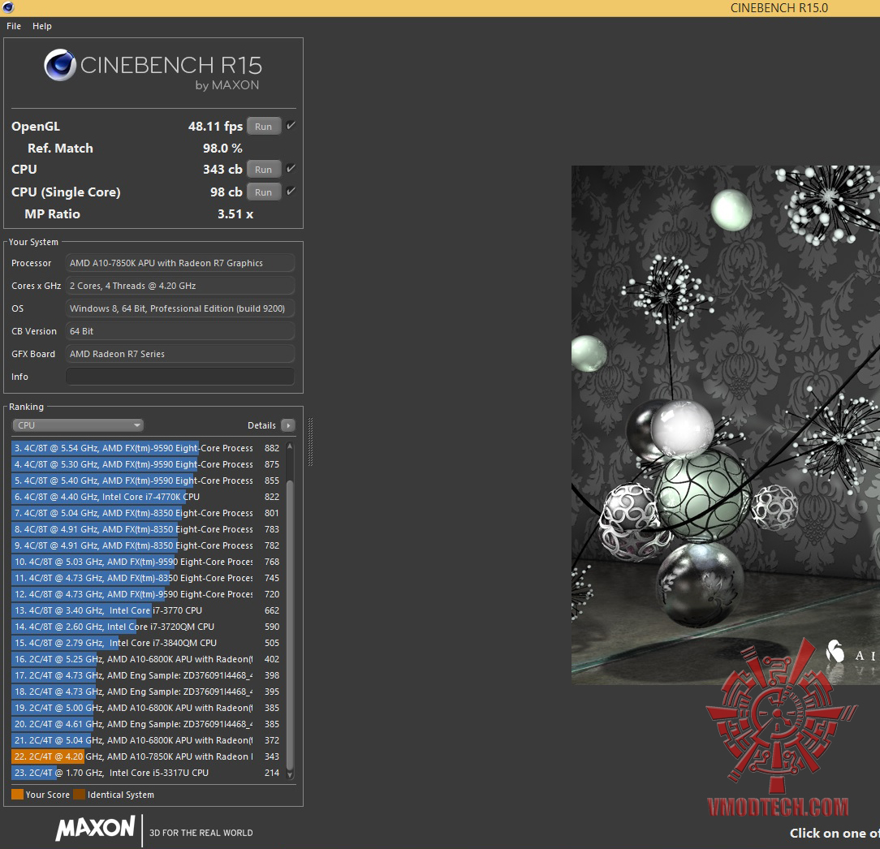Select ranking row 17 with score 398

click(146, 675)
